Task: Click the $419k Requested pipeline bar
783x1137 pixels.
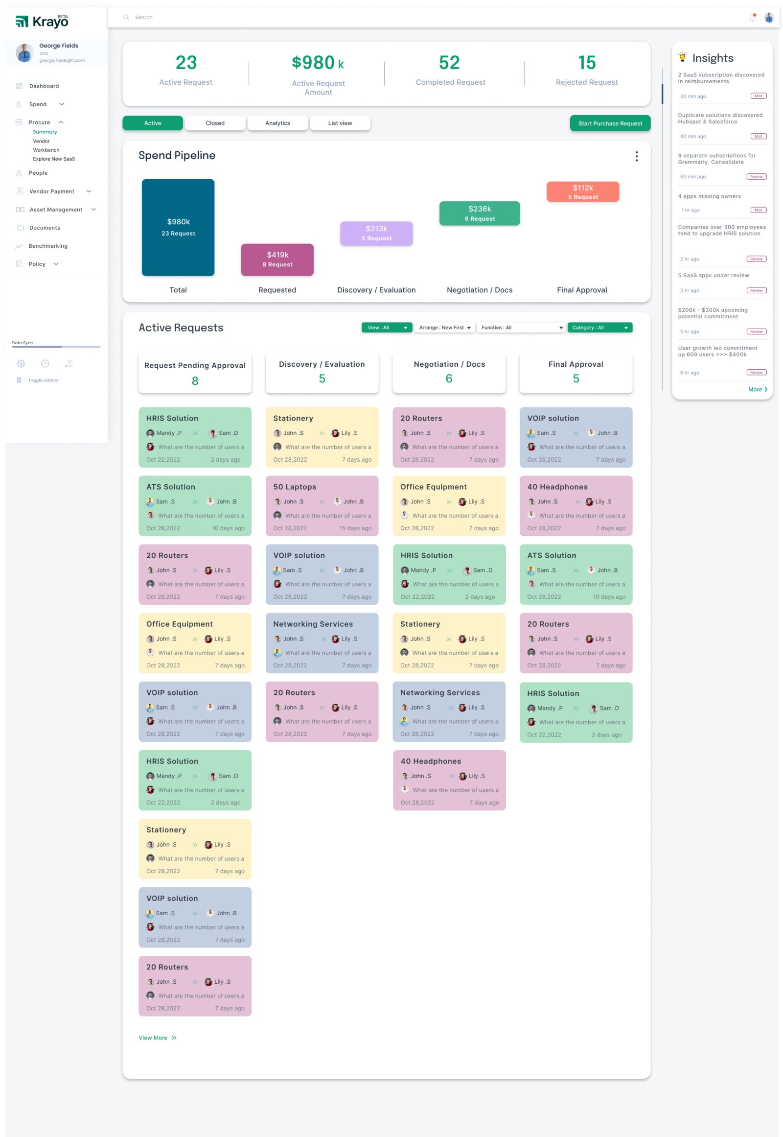Action: tap(277, 260)
